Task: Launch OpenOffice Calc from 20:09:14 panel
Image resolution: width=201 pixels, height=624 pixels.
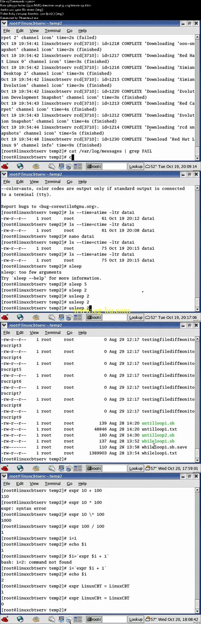Action: pyautogui.click(x=69, y=166)
